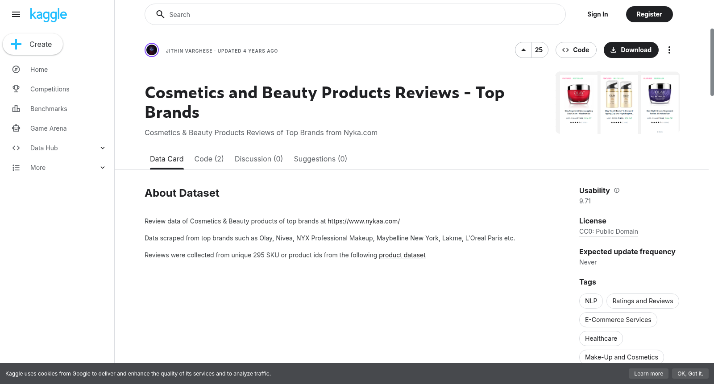Viewport: 714px width, 384px height.
Task: Select the Ratings and Reviews tag
Action: point(643,301)
